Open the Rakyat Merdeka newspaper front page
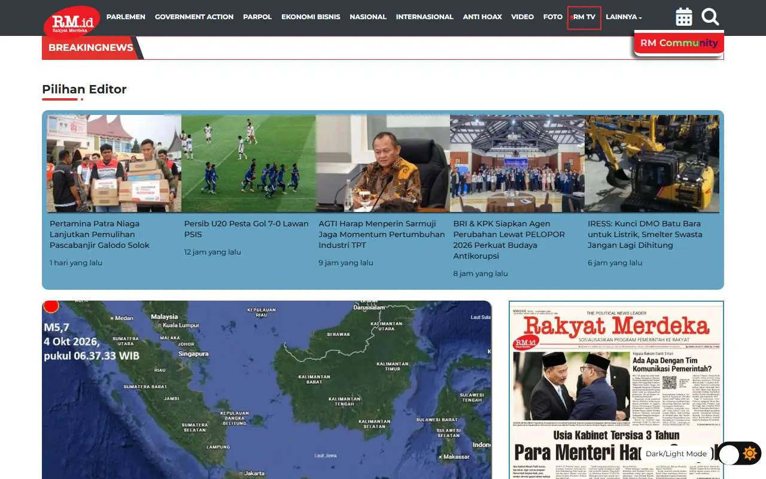Image resolution: width=766 pixels, height=479 pixels. pos(616,390)
